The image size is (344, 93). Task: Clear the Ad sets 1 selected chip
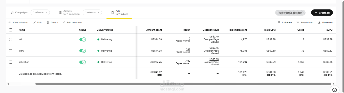pyautogui.click(x=98, y=13)
